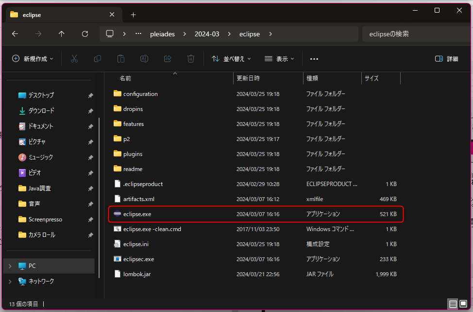
Task: Click the PC monitor icon in address bar
Action: coord(110,34)
